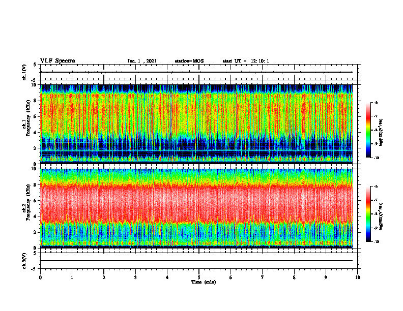Click time axis tick label '3'
The image size is (403, 311).
[135, 277]
